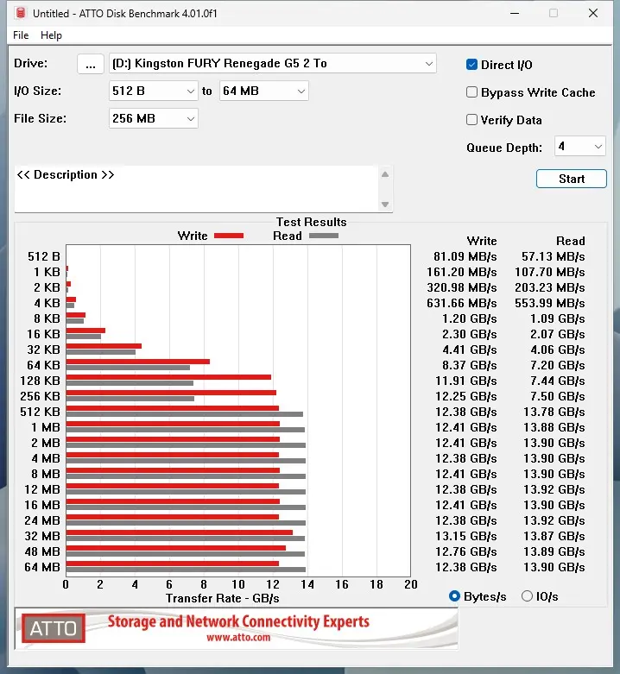Click the red Write legend swatch
The width and height of the screenshot is (620, 674).
(x=229, y=236)
